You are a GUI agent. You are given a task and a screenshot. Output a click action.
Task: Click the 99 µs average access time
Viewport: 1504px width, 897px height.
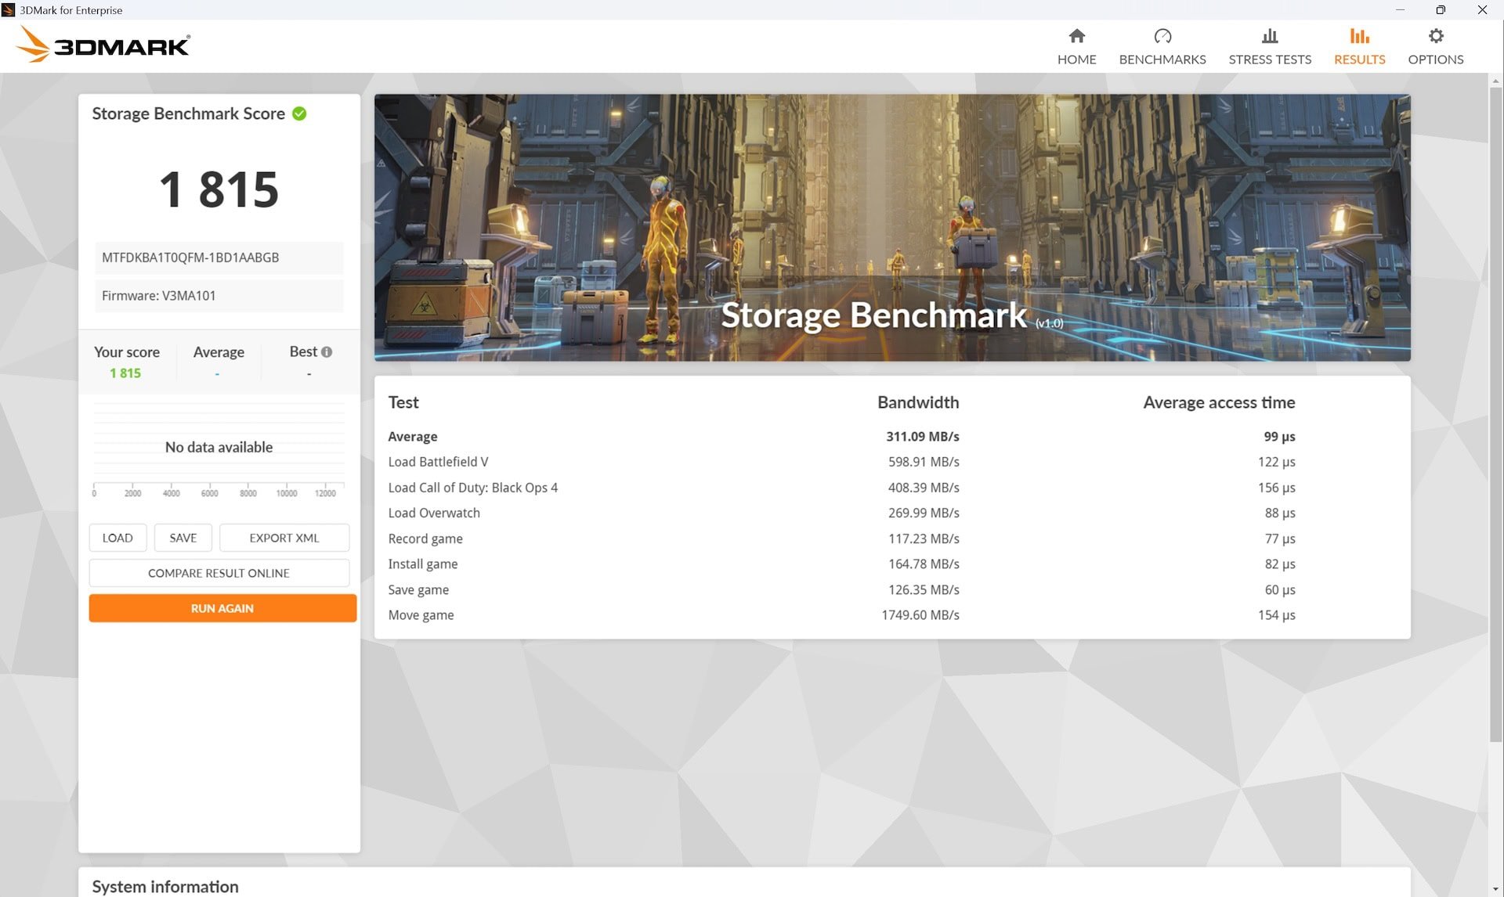(x=1279, y=437)
